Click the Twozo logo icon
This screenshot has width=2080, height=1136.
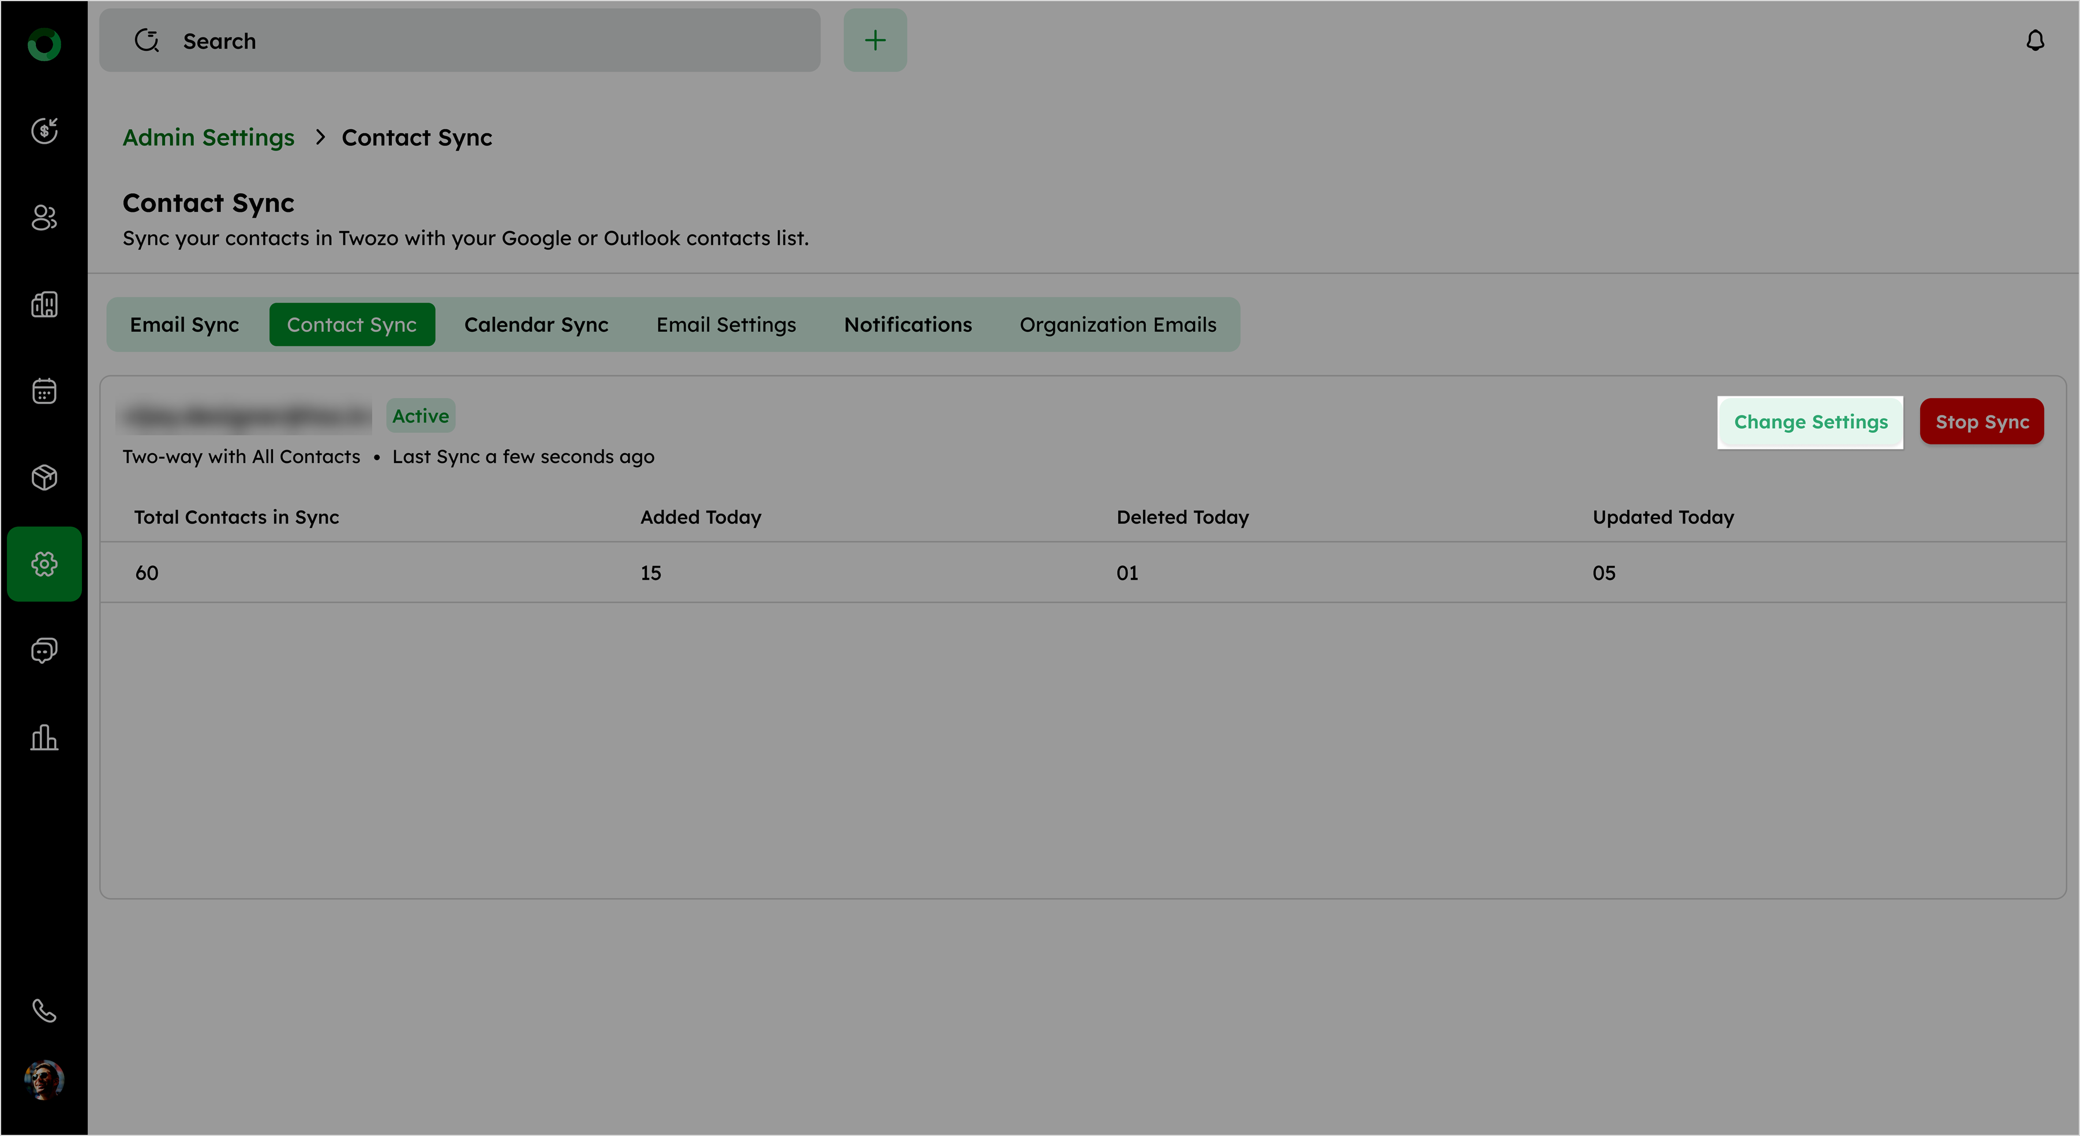(44, 44)
